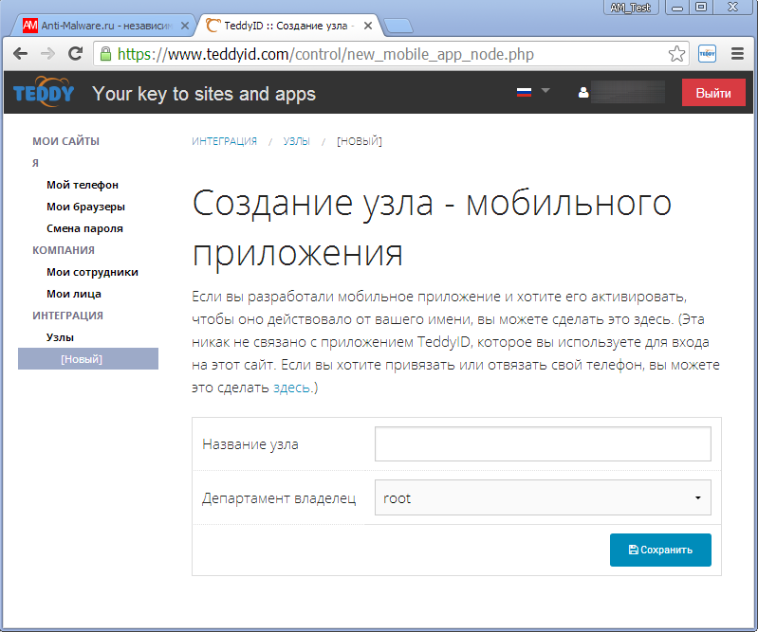The image size is (758, 632).
Task: Click ИНТЕГРАЦИЯ sidebar heading
Action: click(x=67, y=316)
